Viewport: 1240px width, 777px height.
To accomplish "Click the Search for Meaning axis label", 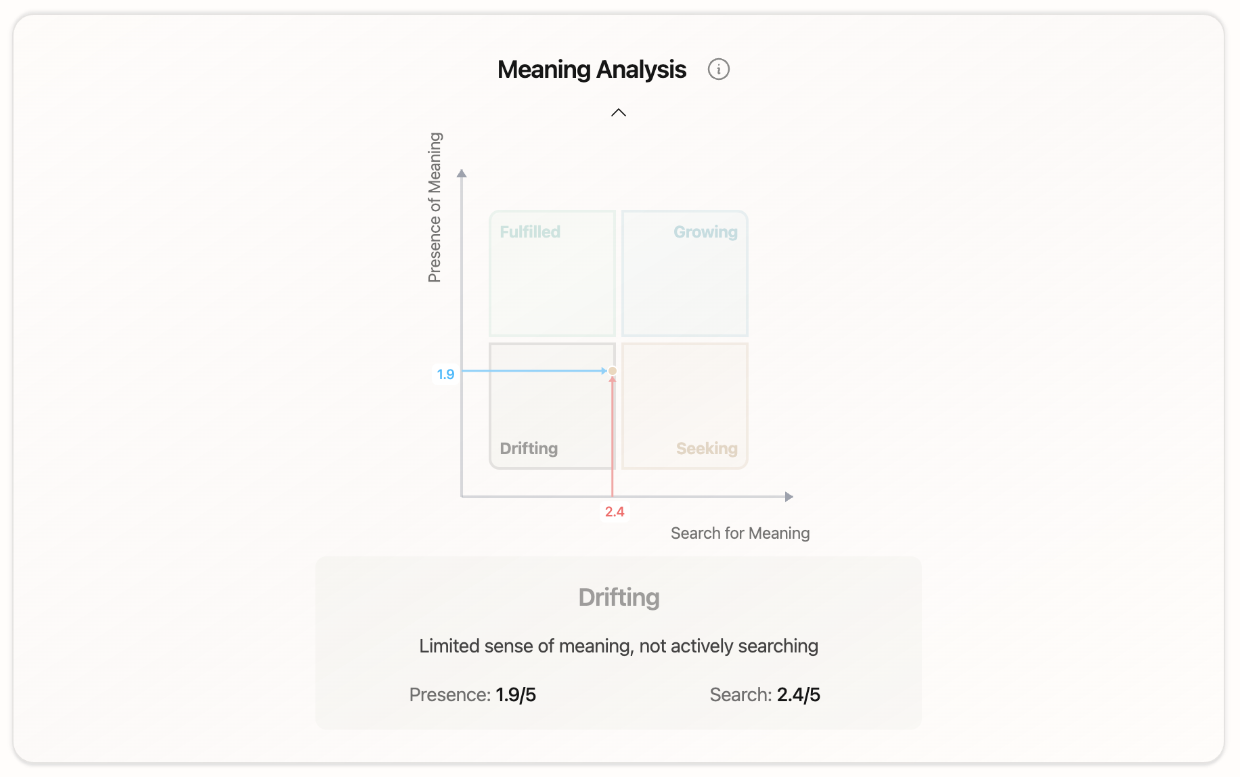I will point(740,533).
